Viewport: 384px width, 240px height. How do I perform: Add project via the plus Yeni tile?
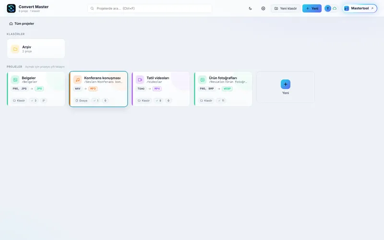pos(286,87)
